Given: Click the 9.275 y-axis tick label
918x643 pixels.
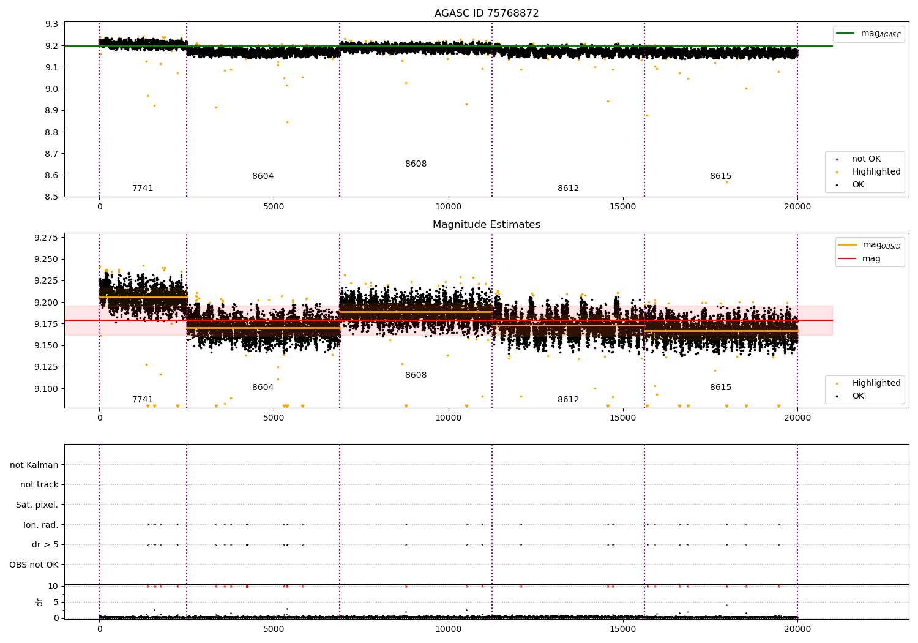Looking at the screenshot, I should click(47, 238).
